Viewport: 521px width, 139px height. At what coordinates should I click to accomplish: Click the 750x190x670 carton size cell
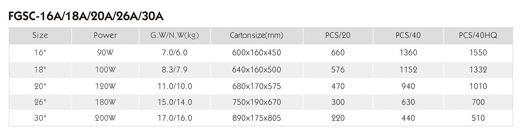(257, 103)
